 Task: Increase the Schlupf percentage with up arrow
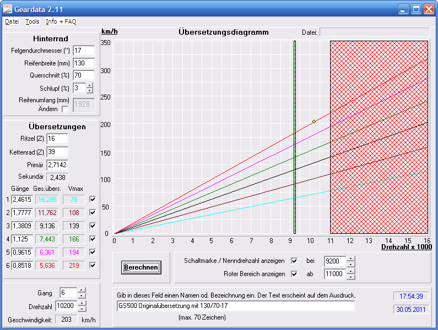(90, 85)
